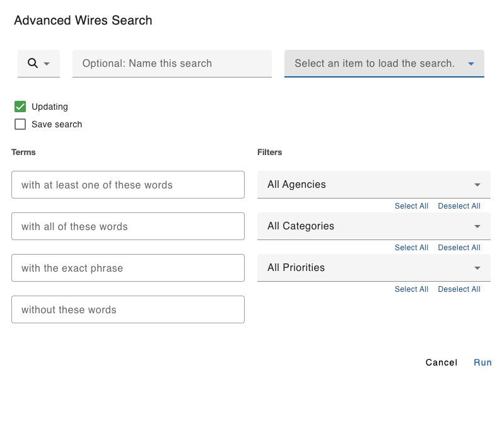Uncheck the Updating checkbox
Screen dimensions: 502x438
(x=20, y=107)
